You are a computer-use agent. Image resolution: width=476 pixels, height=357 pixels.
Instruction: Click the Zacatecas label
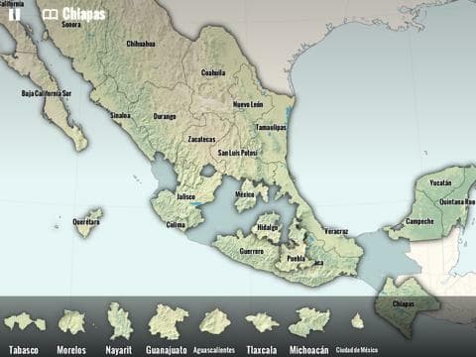tap(201, 140)
